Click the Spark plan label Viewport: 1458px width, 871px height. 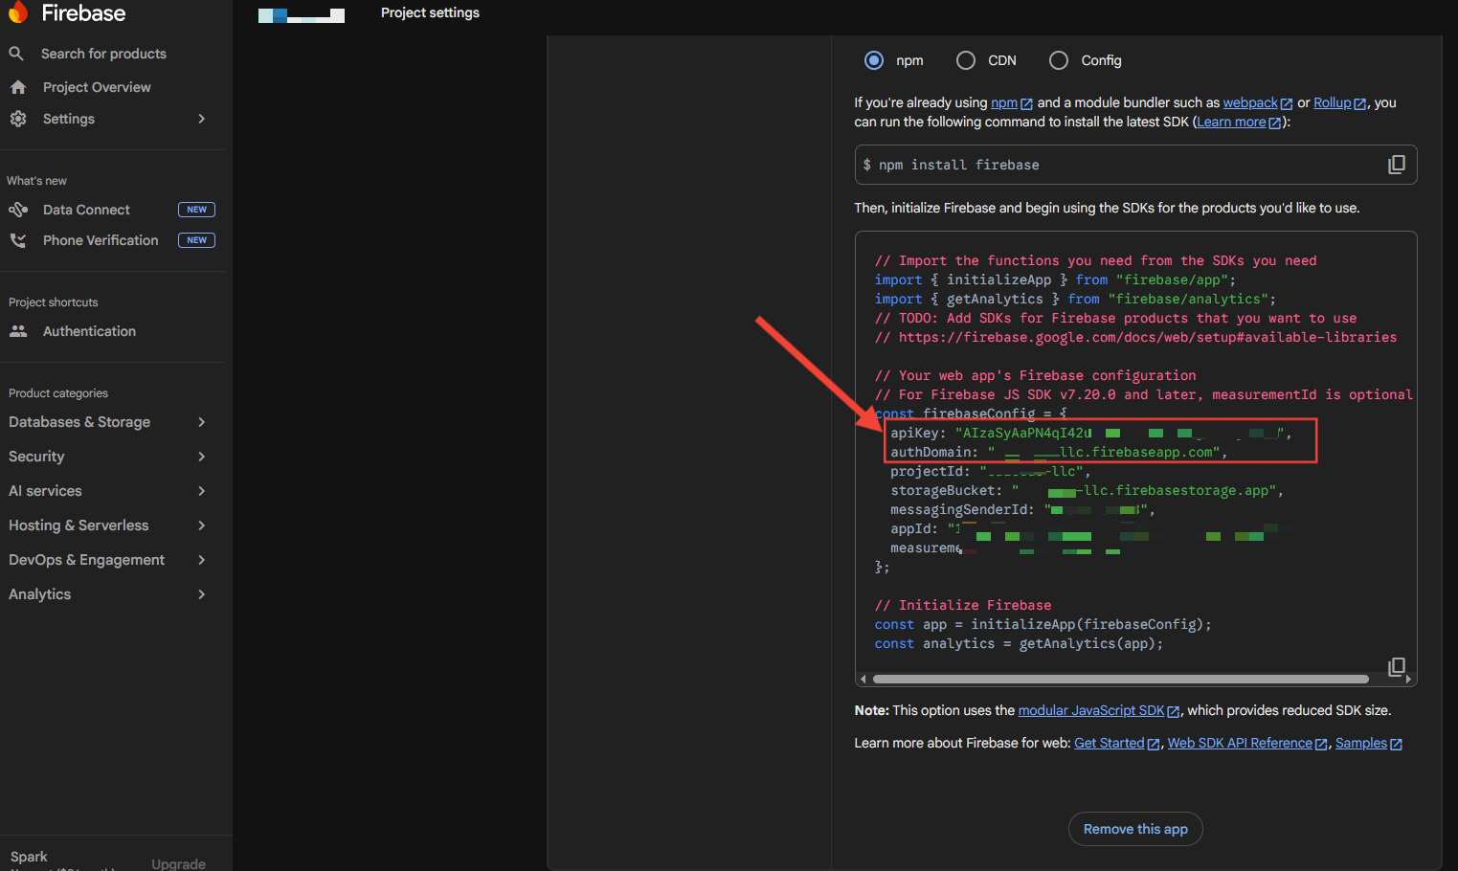(x=29, y=857)
